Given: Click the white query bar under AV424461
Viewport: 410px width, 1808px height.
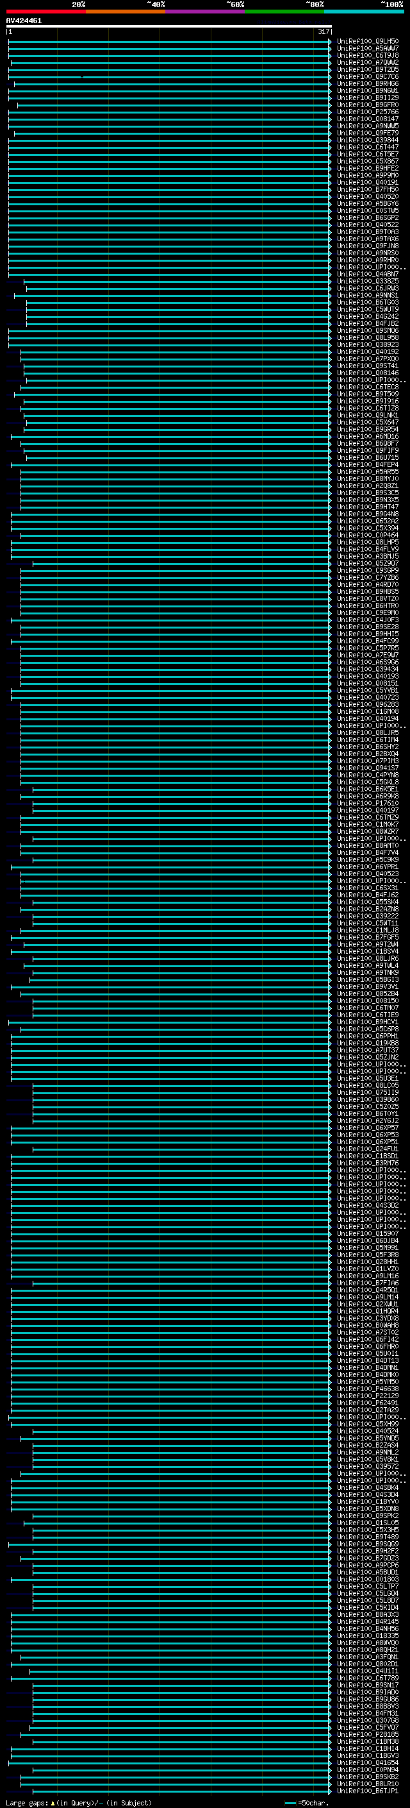Looking at the screenshot, I should pos(168,26).
